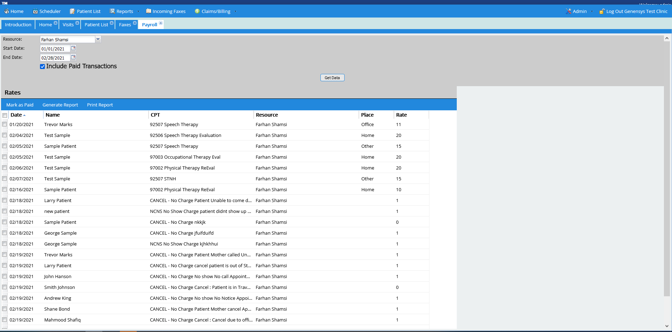The image size is (672, 332).
Task: Open the Start Date calendar picker
Action: click(73, 48)
